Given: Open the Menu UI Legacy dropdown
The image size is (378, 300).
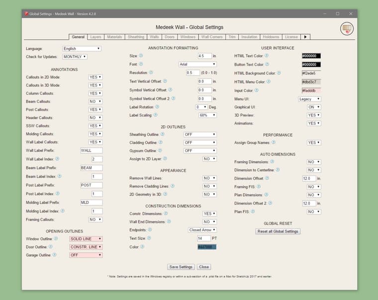Looking at the screenshot, I should [309, 99].
